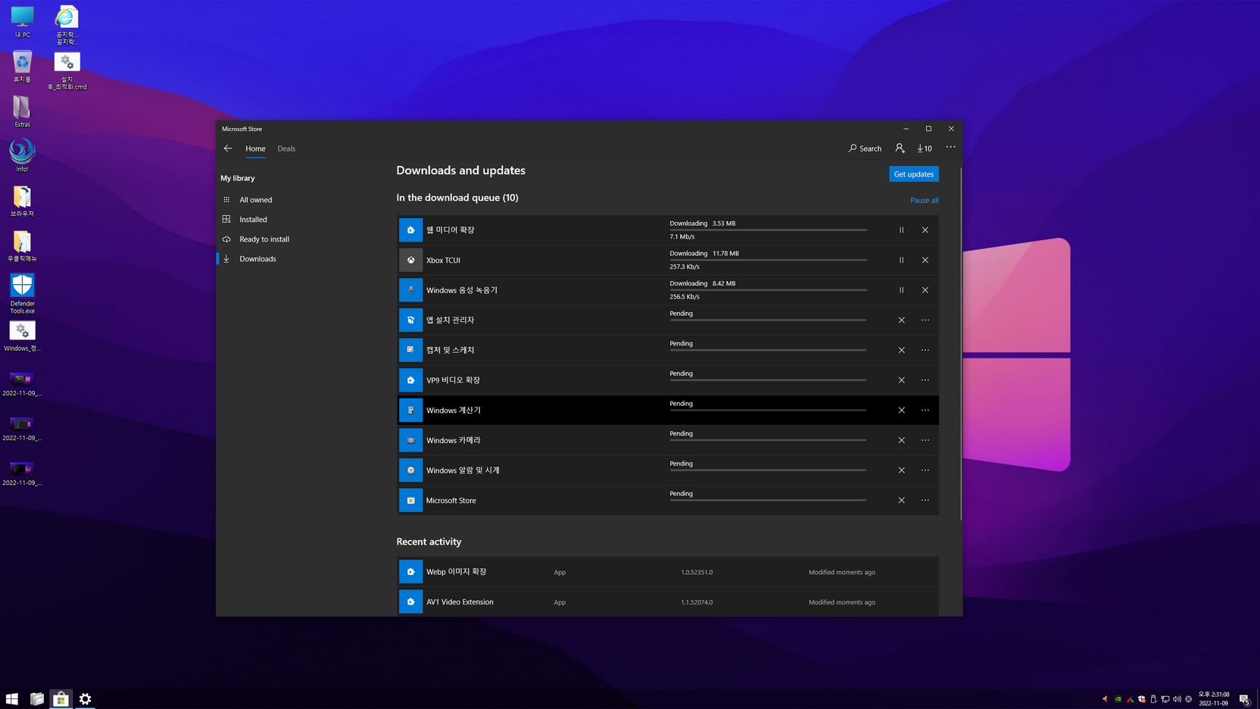Open File Explorer from the taskbar
Image resolution: width=1260 pixels, height=709 pixels.
tap(36, 698)
